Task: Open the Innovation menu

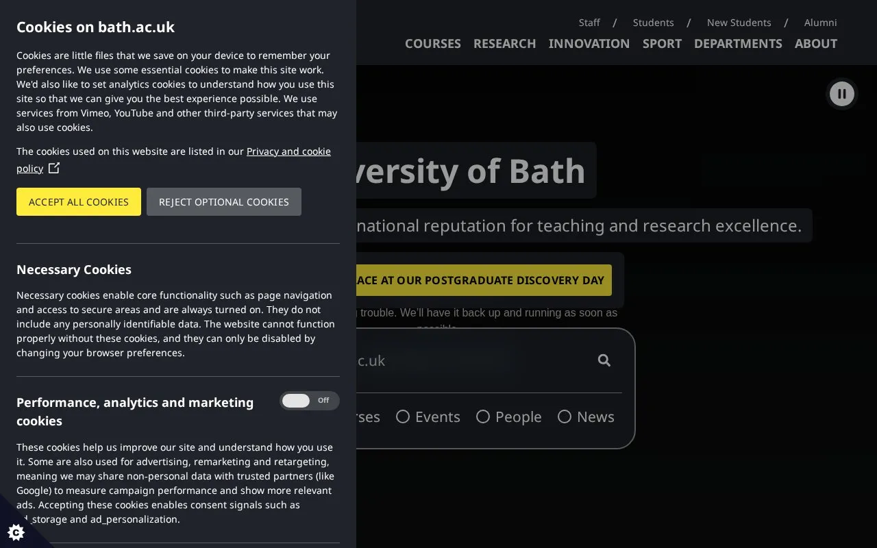Action: point(589,44)
